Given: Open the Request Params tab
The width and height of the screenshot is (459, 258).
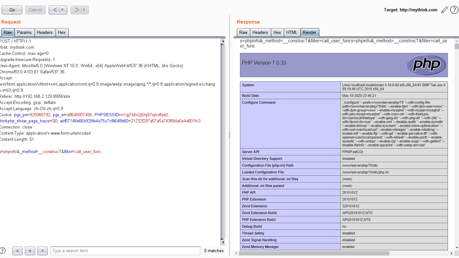Looking at the screenshot, I should (25, 32).
